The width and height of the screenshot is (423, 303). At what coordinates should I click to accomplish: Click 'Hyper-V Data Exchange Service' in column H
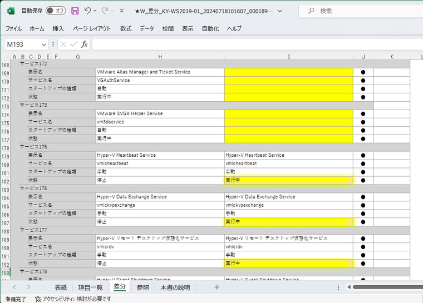pyautogui.click(x=160, y=197)
